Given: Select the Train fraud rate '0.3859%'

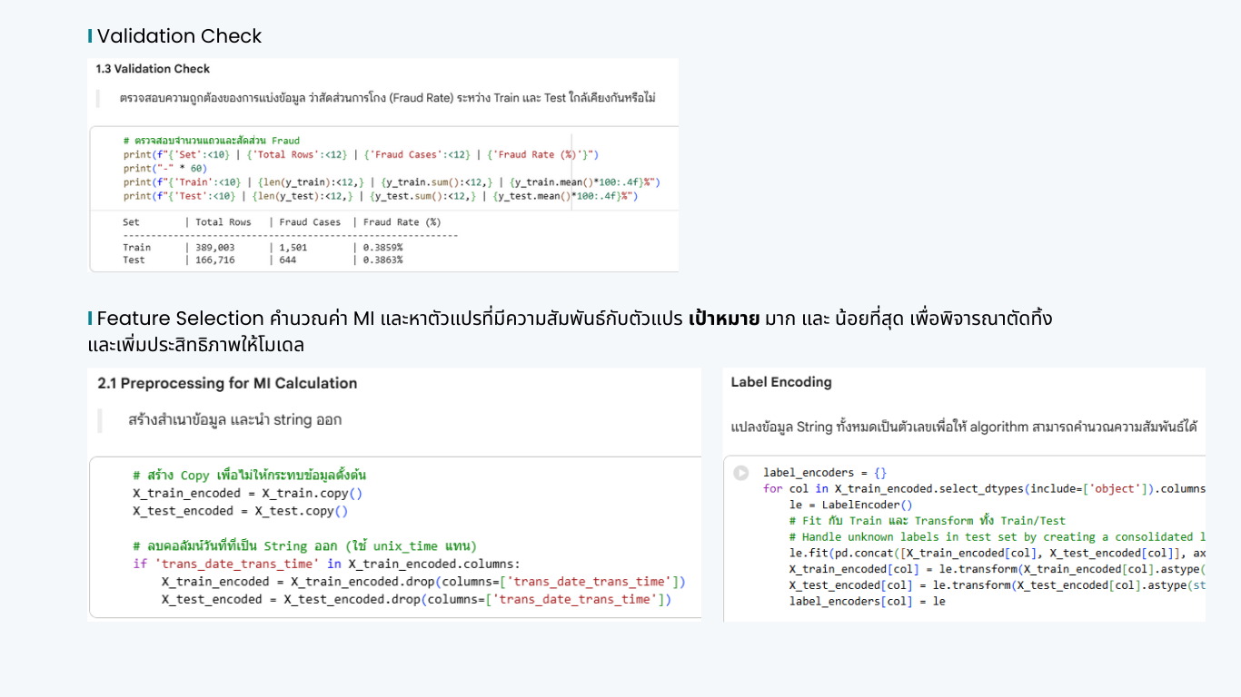Looking at the screenshot, I should (x=382, y=247).
